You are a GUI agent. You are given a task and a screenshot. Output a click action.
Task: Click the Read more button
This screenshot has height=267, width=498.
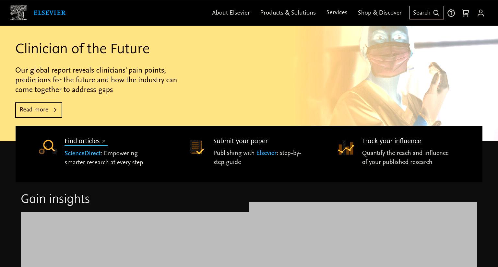[39, 110]
